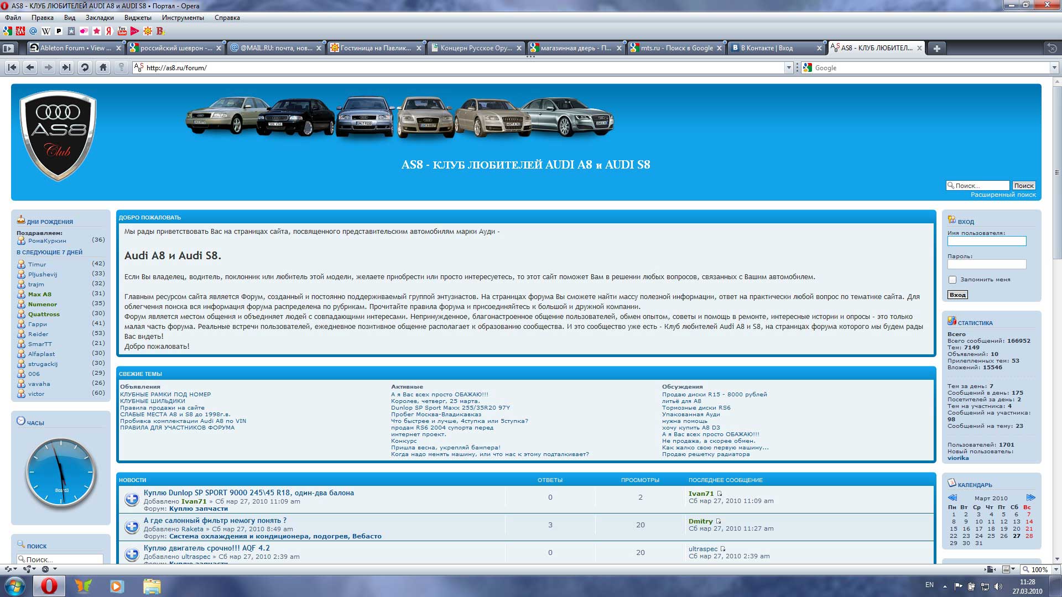The width and height of the screenshot is (1062, 597).
Task: Go back using the Back arrow
Action: pyautogui.click(x=30, y=67)
